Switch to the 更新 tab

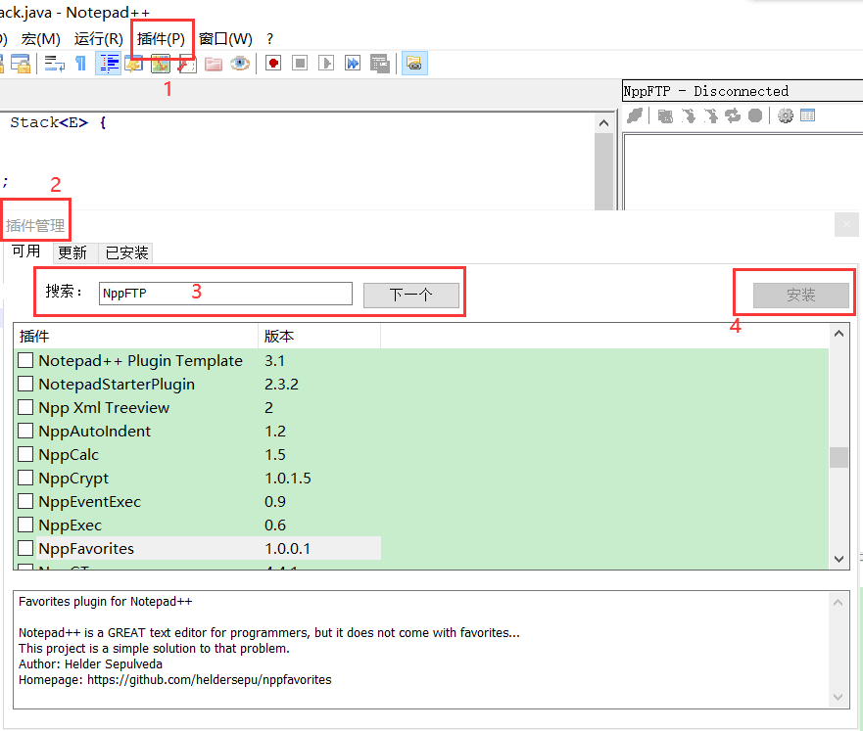point(72,253)
